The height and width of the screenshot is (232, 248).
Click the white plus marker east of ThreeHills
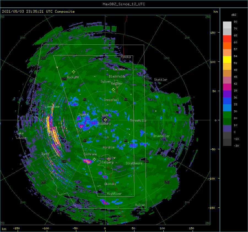[x=156, y=111]
